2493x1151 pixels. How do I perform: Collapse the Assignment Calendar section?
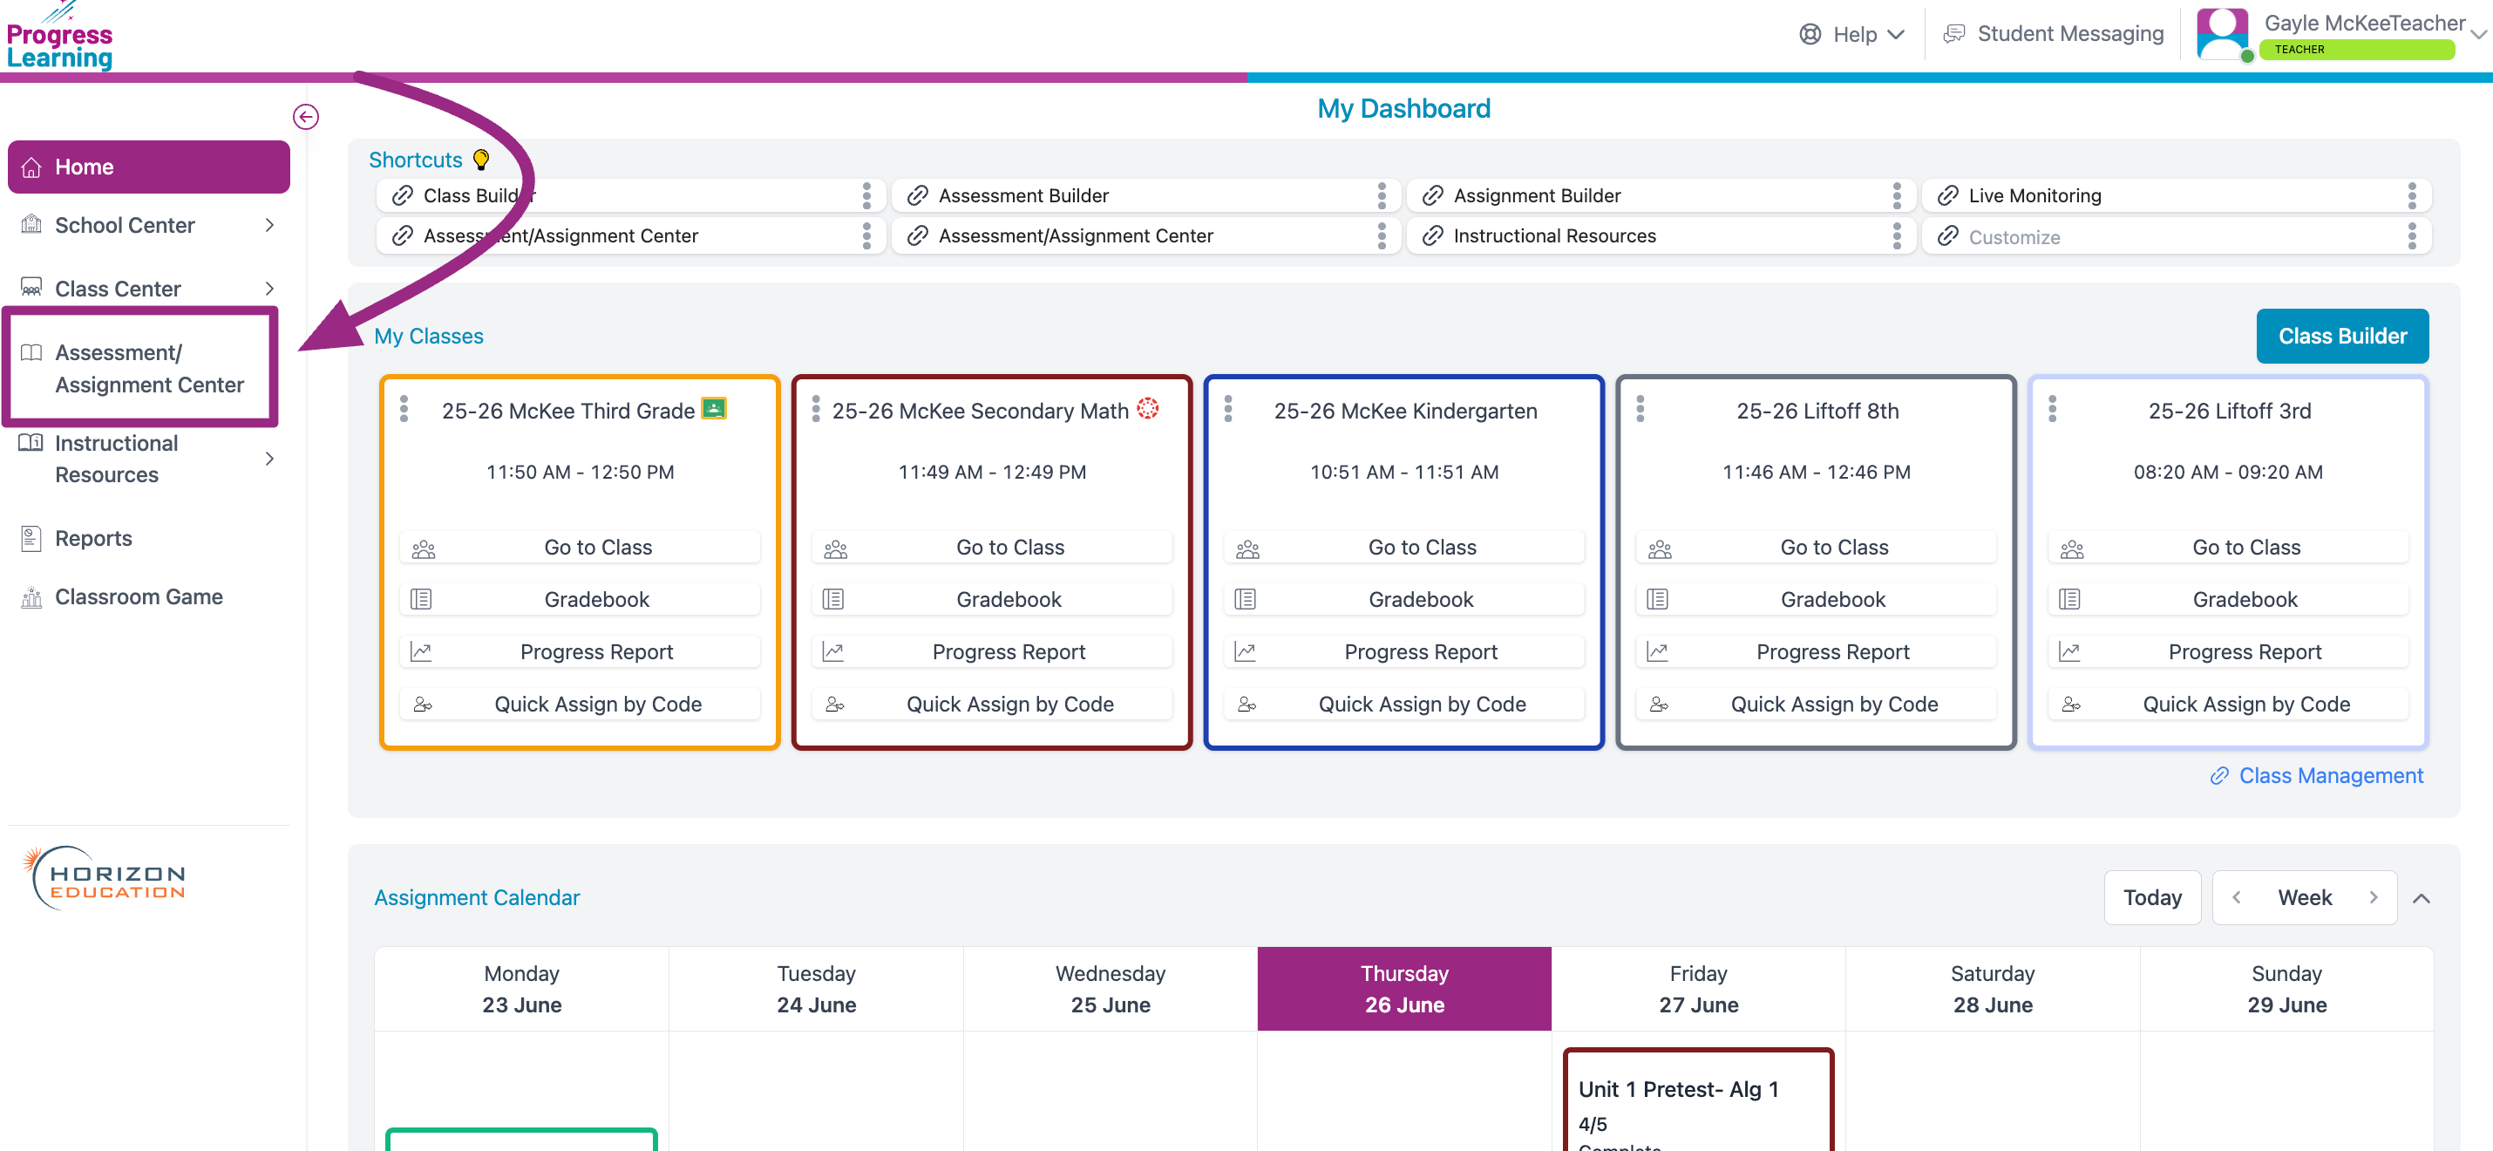point(2422,898)
